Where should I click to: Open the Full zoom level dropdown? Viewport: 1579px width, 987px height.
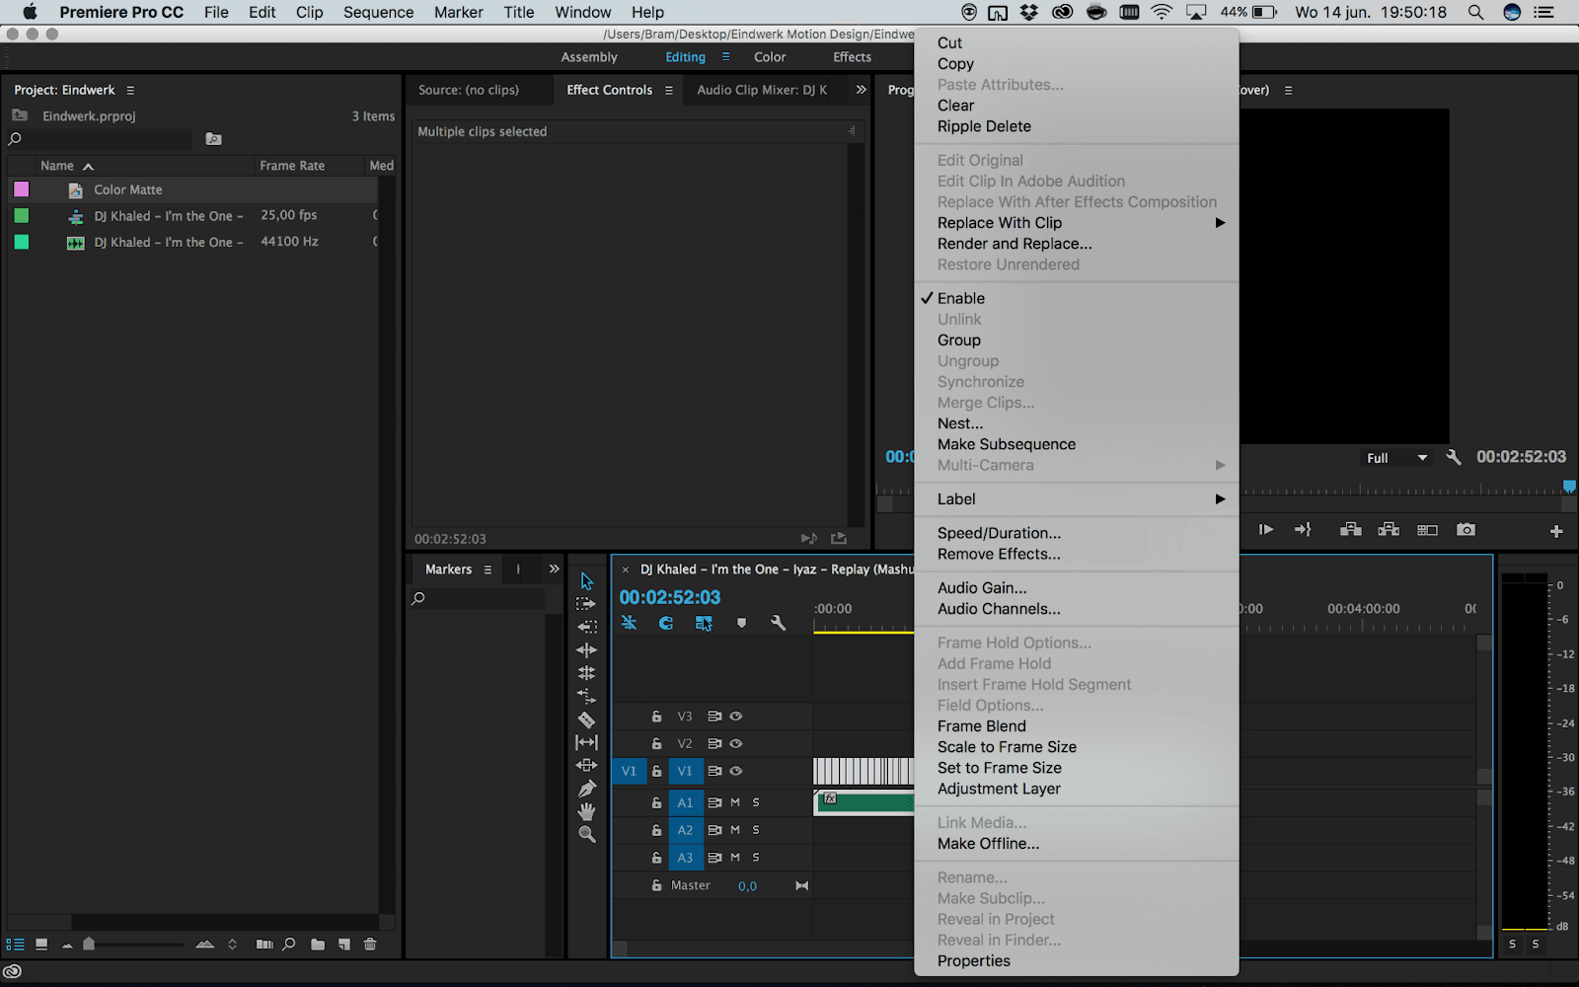tap(1395, 457)
